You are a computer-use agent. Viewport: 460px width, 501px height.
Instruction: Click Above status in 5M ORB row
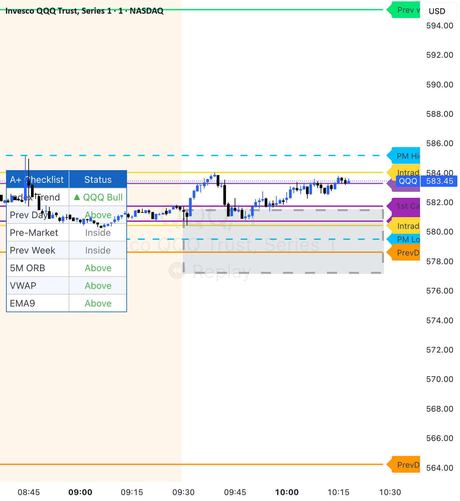point(98,268)
